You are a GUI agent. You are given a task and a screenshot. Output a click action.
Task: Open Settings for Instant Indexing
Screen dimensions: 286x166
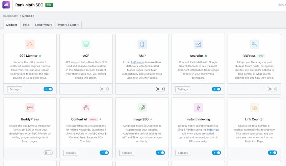(x=183, y=153)
